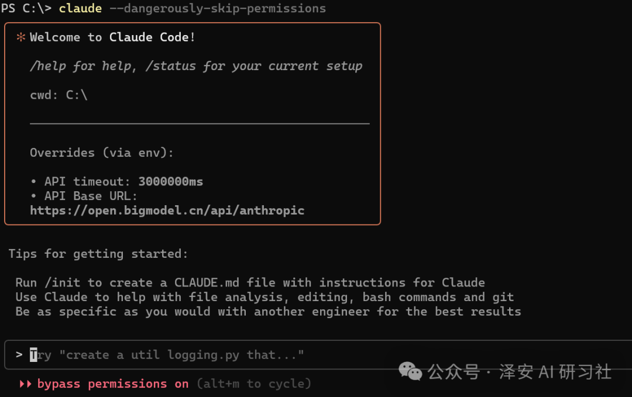
Task: Click the PS C:\> PowerShell prompt
Action: click(26, 8)
